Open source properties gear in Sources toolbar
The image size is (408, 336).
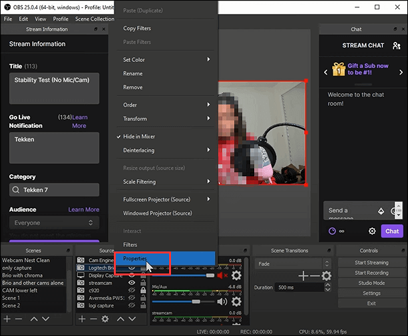pos(104,319)
